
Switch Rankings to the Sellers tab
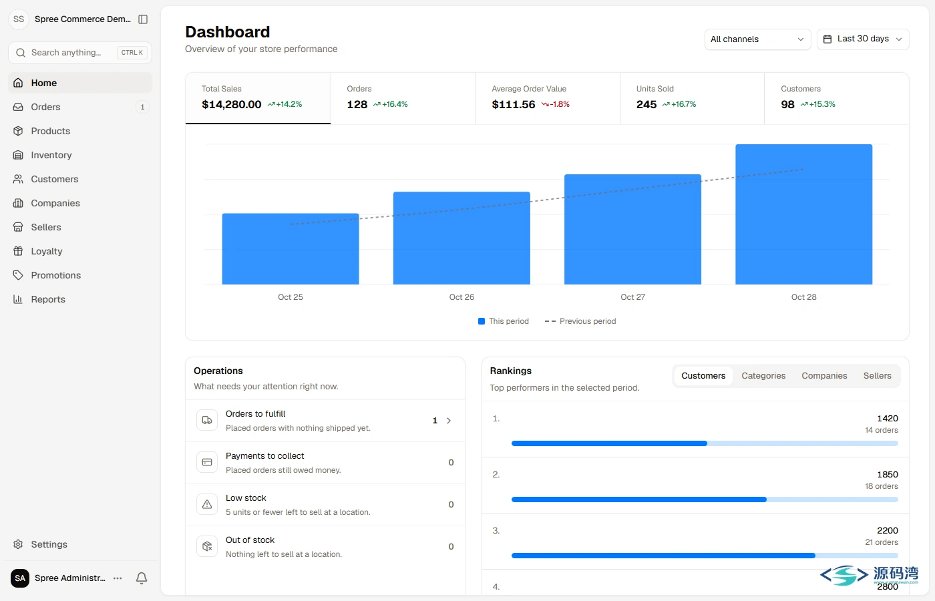877,376
